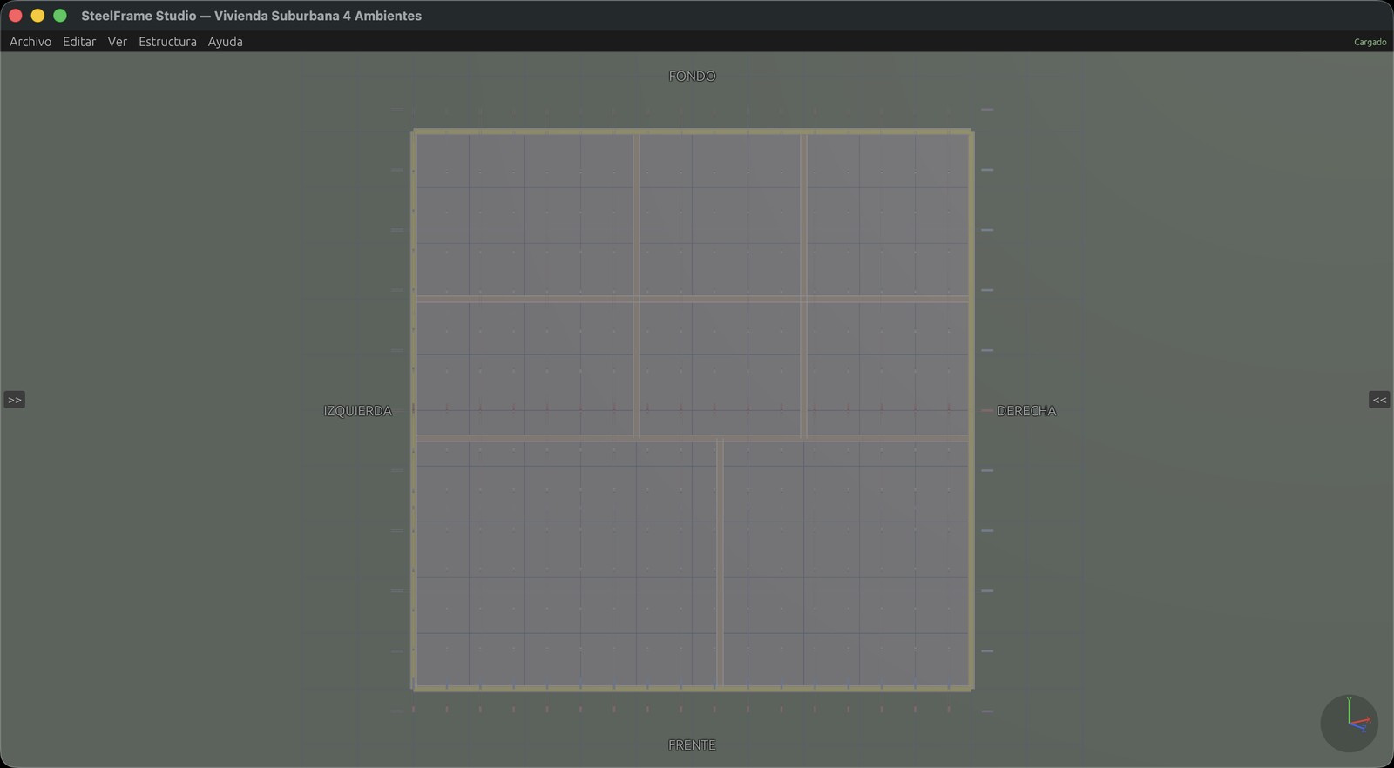Open the Ayuda menu
The image size is (1394, 768).
coord(225,42)
